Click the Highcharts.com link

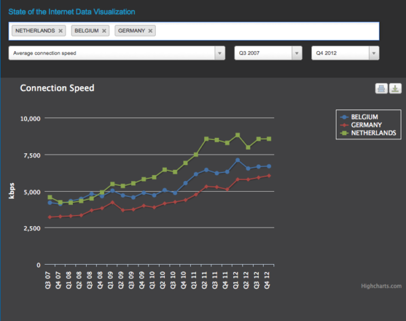(x=381, y=286)
